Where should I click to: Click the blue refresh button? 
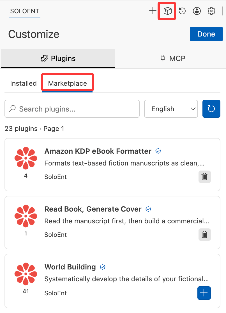(x=211, y=109)
